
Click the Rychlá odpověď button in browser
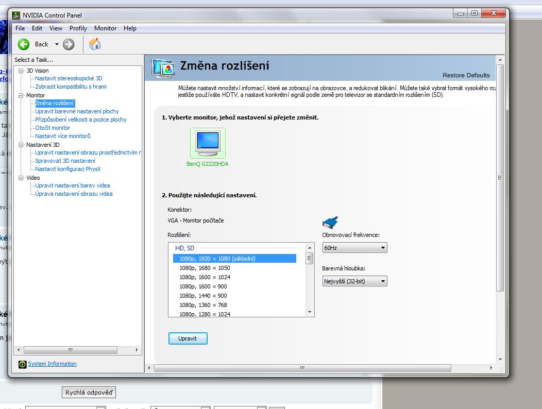pyautogui.click(x=89, y=393)
